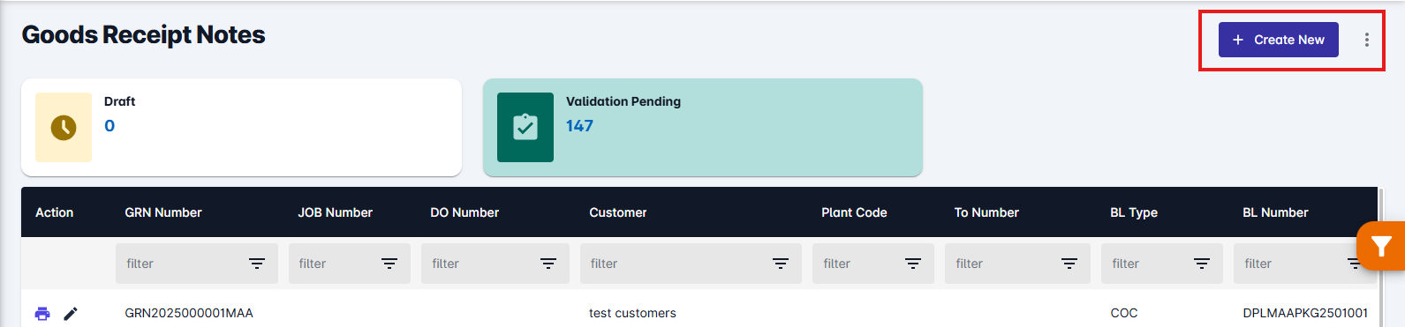The image size is (1405, 327).
Task: Click the print icon for GRN2025000001MAA
Action: (42, 313)
